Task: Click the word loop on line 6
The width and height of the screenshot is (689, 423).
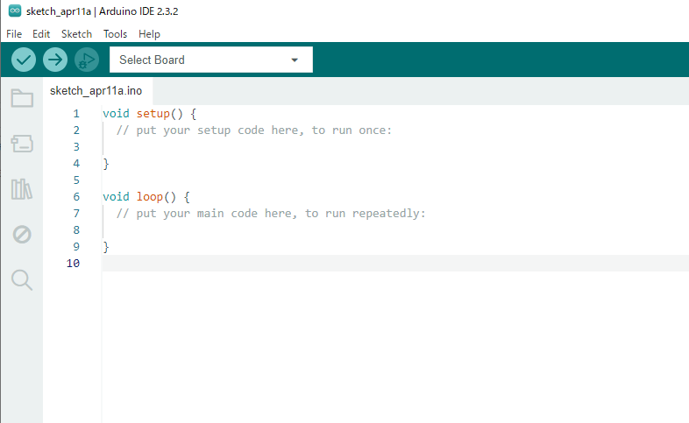Action: [x=149, y=196]
